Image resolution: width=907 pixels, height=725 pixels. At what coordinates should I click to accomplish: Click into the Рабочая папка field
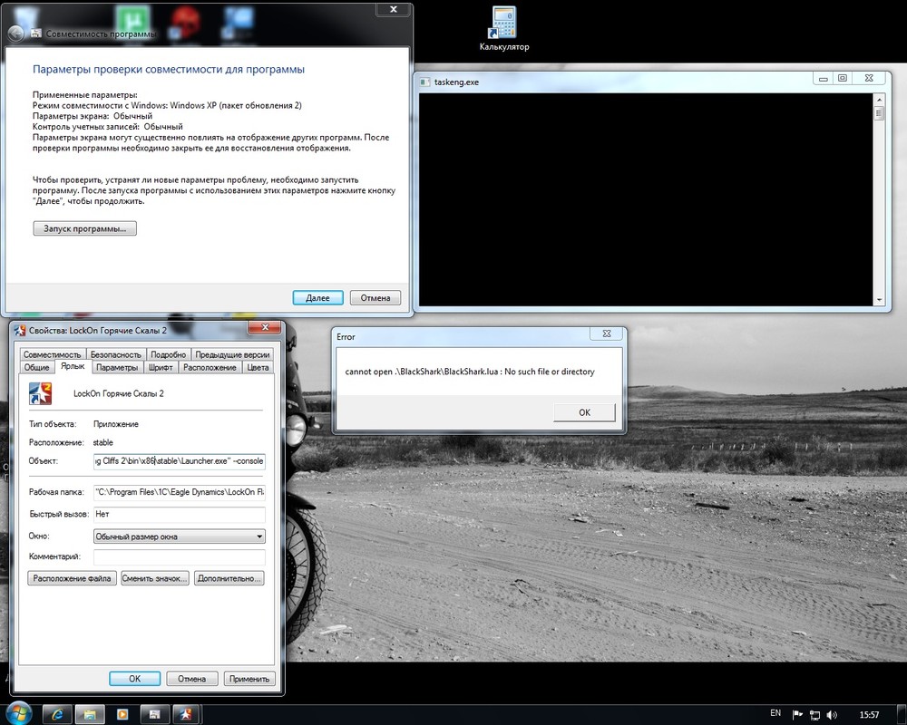click(x=180, y=492)
